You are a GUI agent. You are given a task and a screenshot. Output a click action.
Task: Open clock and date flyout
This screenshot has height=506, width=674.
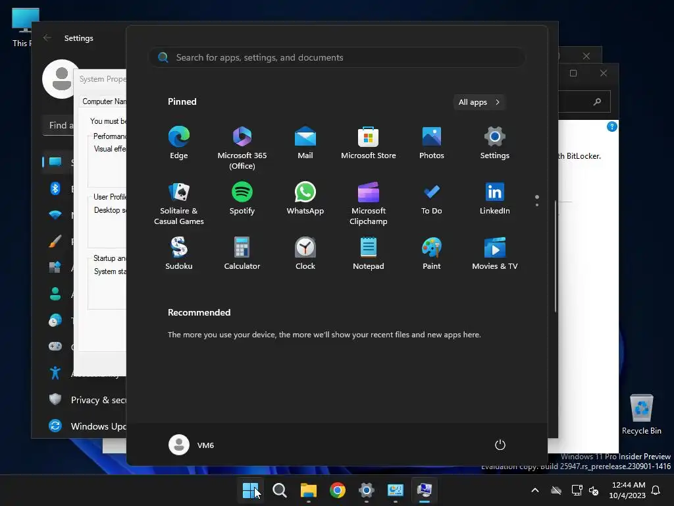click(x=627, y=490)
